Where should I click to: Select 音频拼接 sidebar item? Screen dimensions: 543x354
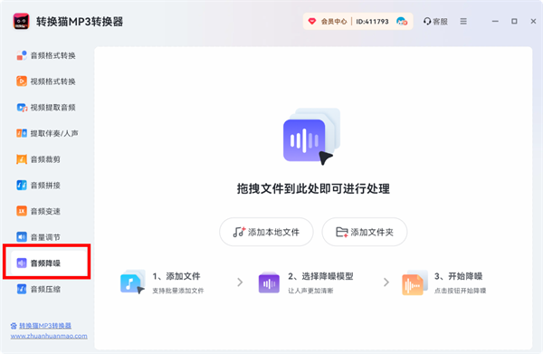[38, 186]
